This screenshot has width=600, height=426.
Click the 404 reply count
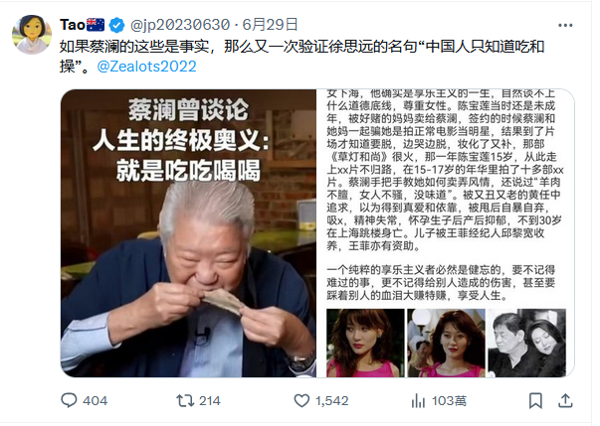point(95,401)
